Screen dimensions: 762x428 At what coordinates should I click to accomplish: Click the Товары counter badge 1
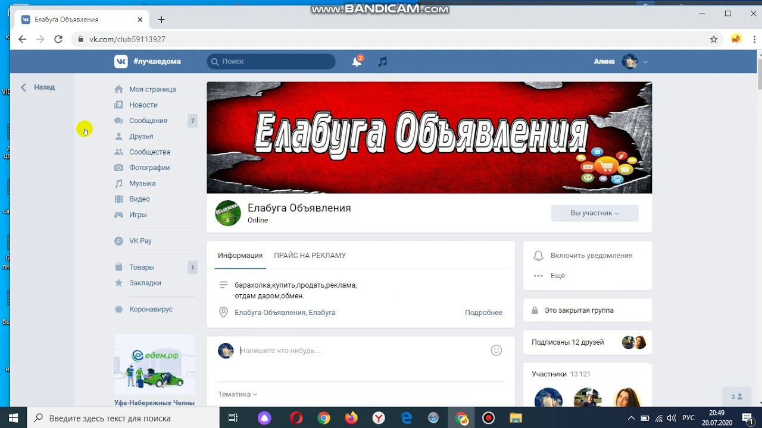[192, 267]
